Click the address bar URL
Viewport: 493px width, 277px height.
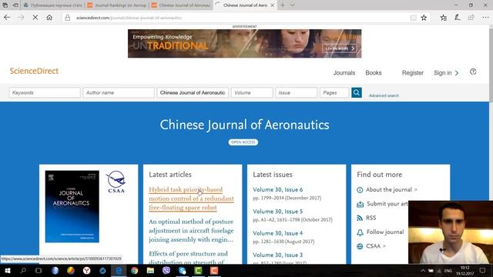point(129,18)
